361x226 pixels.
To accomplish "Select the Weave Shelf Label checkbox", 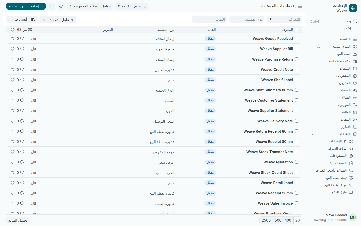I will point(297,80).
